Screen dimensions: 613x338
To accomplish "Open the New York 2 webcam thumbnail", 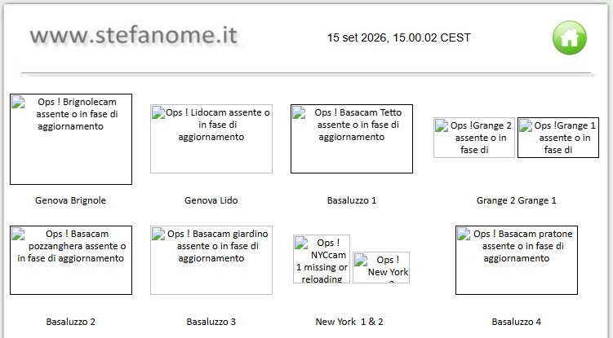I will (381, 267).
